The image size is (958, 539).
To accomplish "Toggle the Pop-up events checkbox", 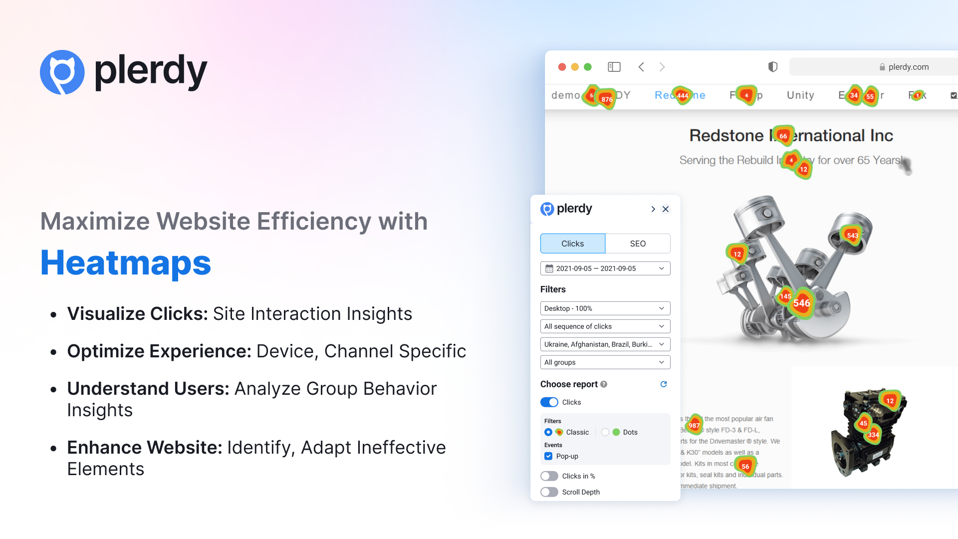I will (549, 456).
